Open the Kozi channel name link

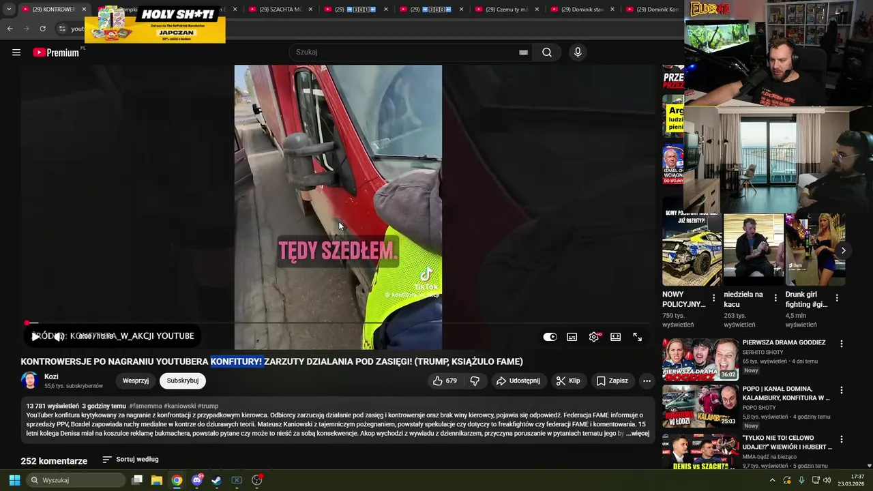tap(51, 376)
